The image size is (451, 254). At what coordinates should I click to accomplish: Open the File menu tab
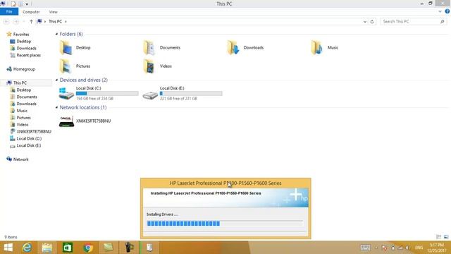[9, 11]
